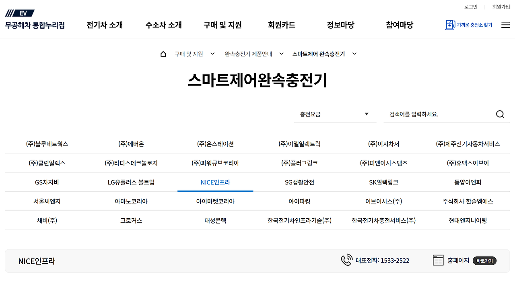Select the 현대엔지니어링 tab
This screenshot has height=288, width=515.
(468, 220)
